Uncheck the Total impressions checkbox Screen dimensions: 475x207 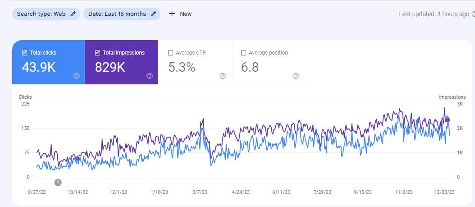pos(98,53)
